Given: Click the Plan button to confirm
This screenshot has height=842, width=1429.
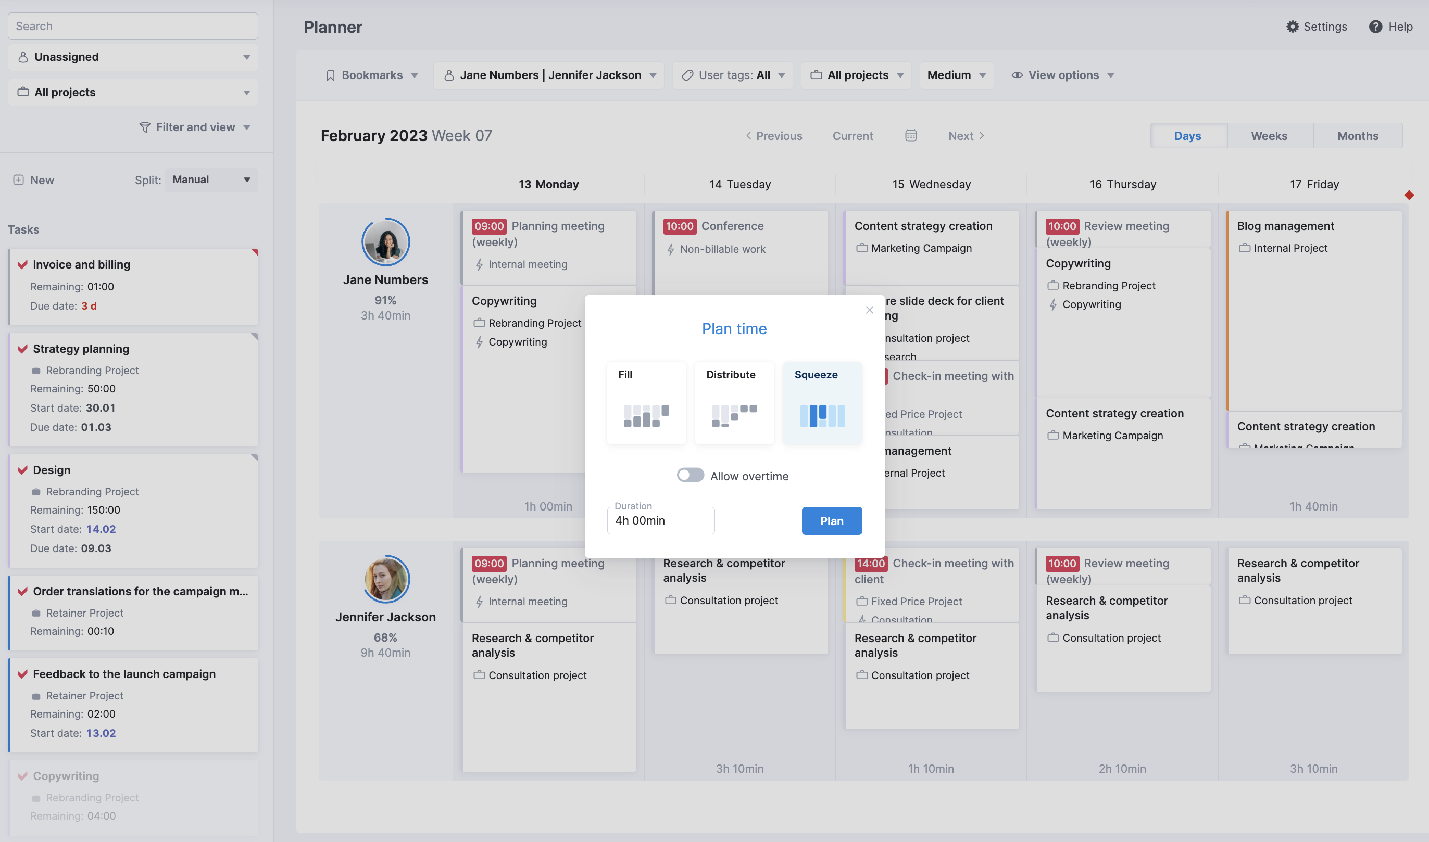Looking at the screenshot, I should click(831, 520).
